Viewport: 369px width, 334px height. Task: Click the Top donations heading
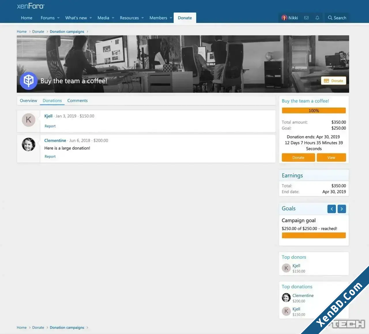click(x=297, y=287)
